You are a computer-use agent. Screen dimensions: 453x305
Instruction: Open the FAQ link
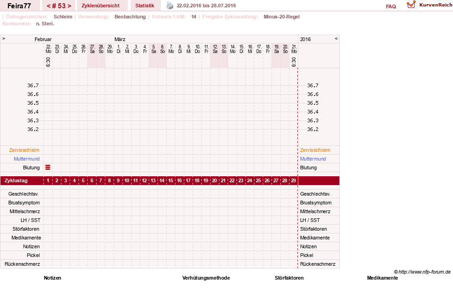click(391, 6)
